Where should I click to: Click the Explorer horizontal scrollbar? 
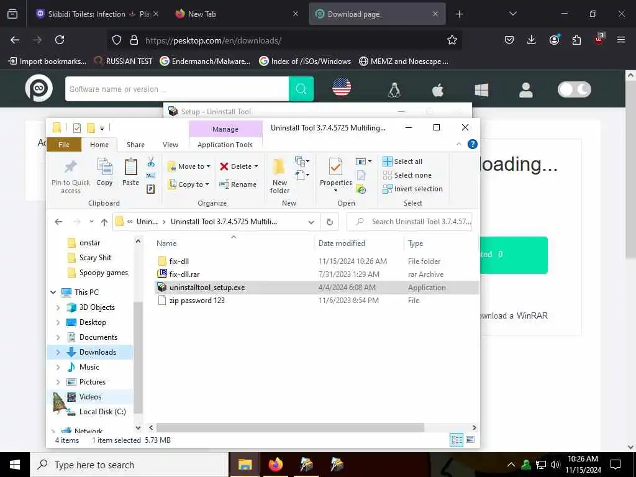[290, 427]
